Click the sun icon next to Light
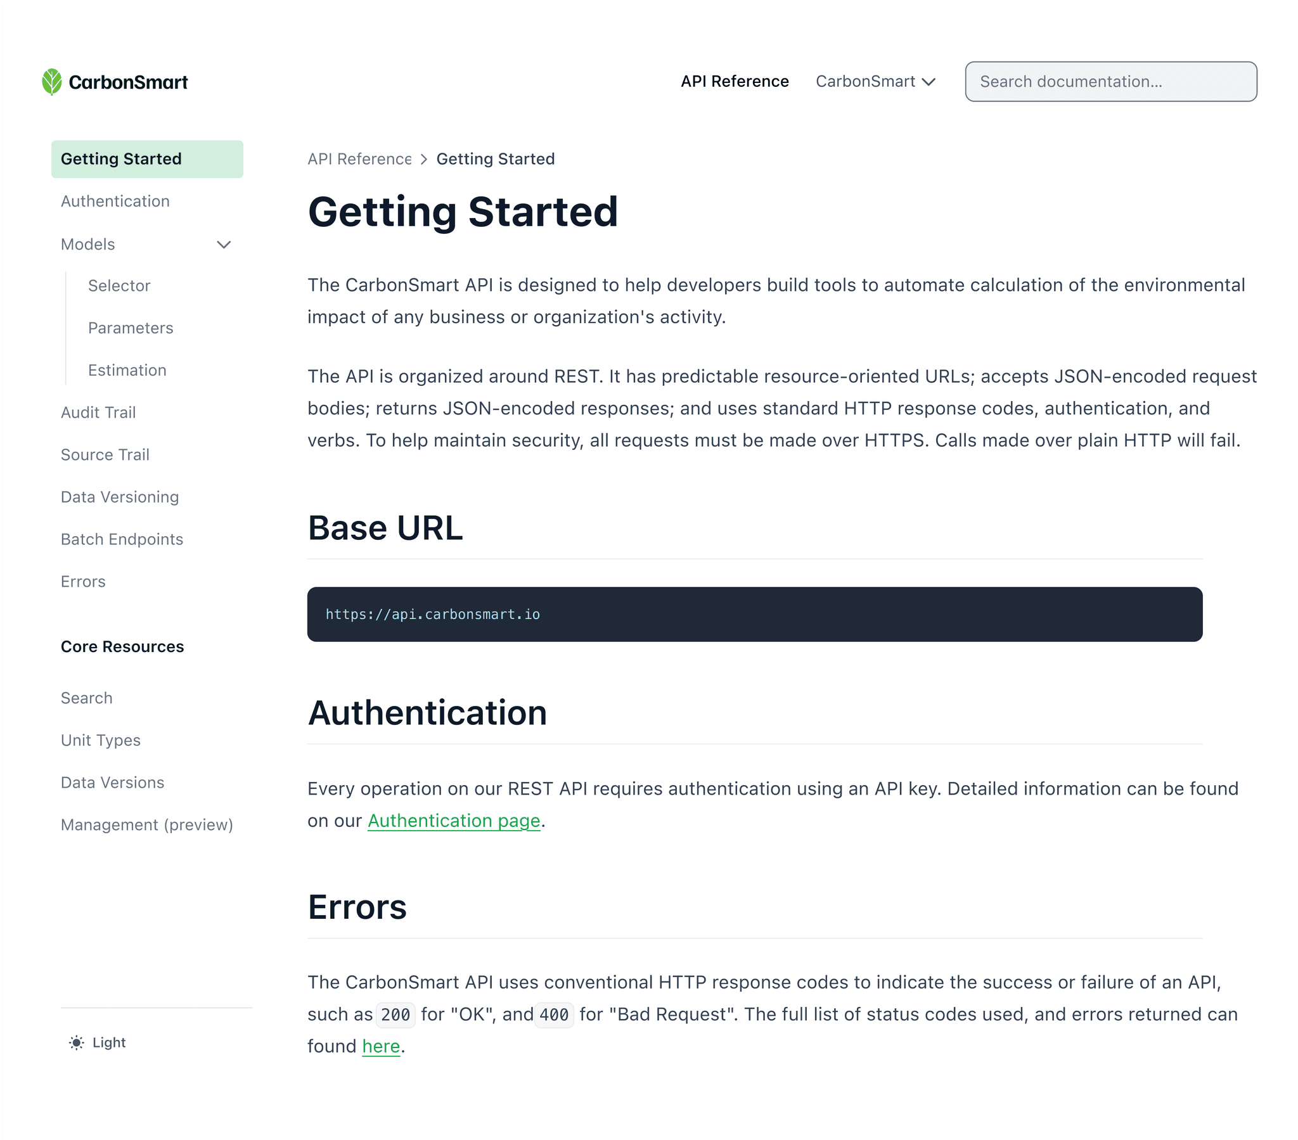Viewport: 1298px width, 1140px height. (75, 1042)
